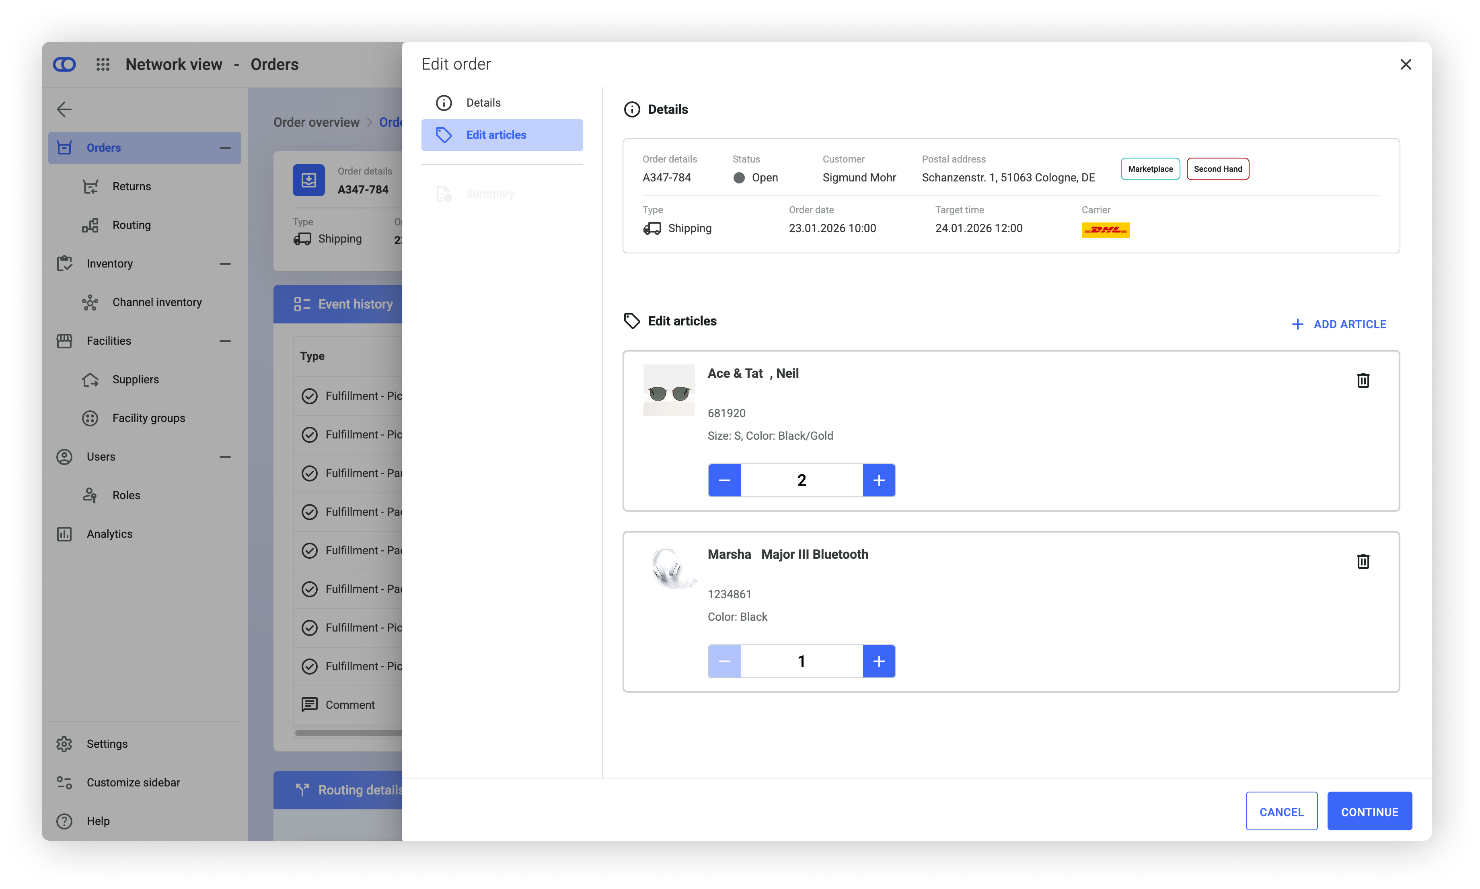
Task: Increase quantity of Marsha headphones
Action: click(x=879, y=661)
